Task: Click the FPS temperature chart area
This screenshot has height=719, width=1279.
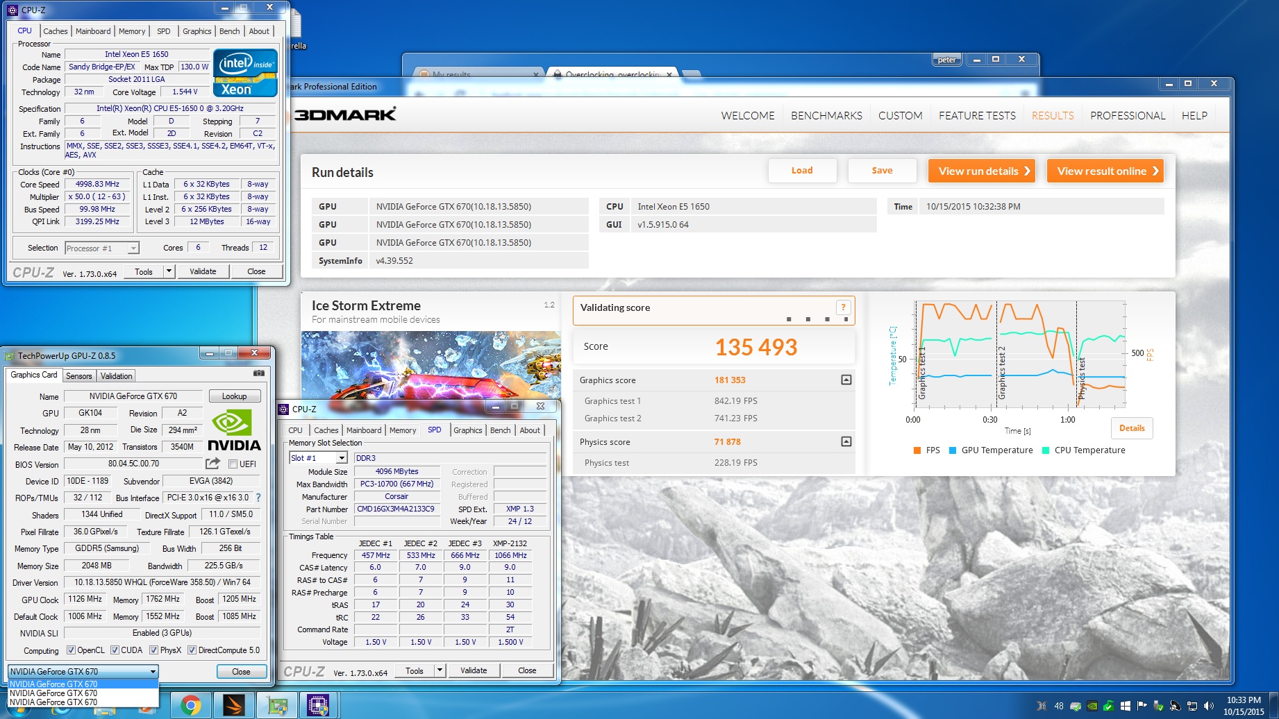Action: 1021,354
